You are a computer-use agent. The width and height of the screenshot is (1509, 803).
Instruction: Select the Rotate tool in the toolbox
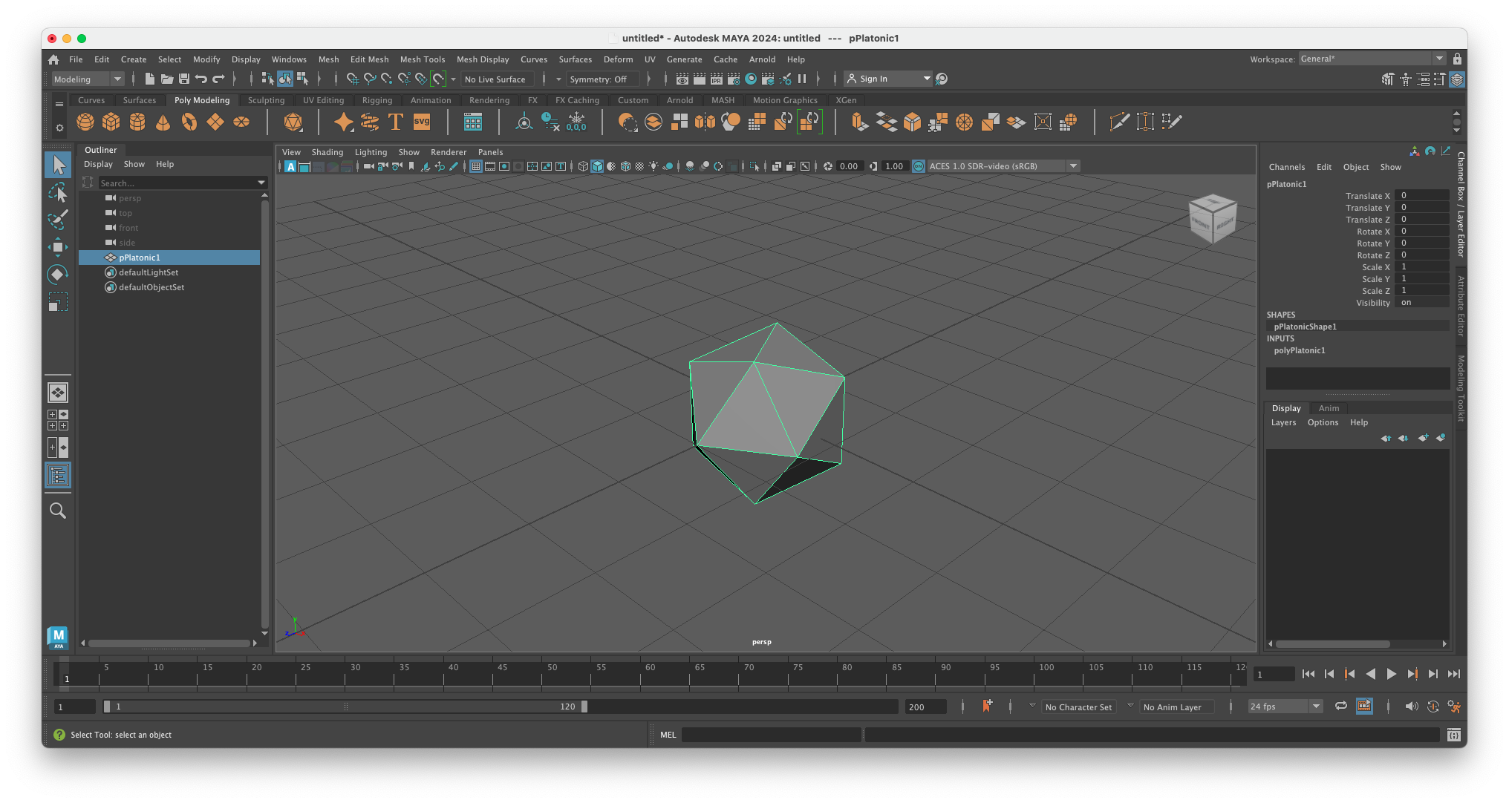coord(58,275)
